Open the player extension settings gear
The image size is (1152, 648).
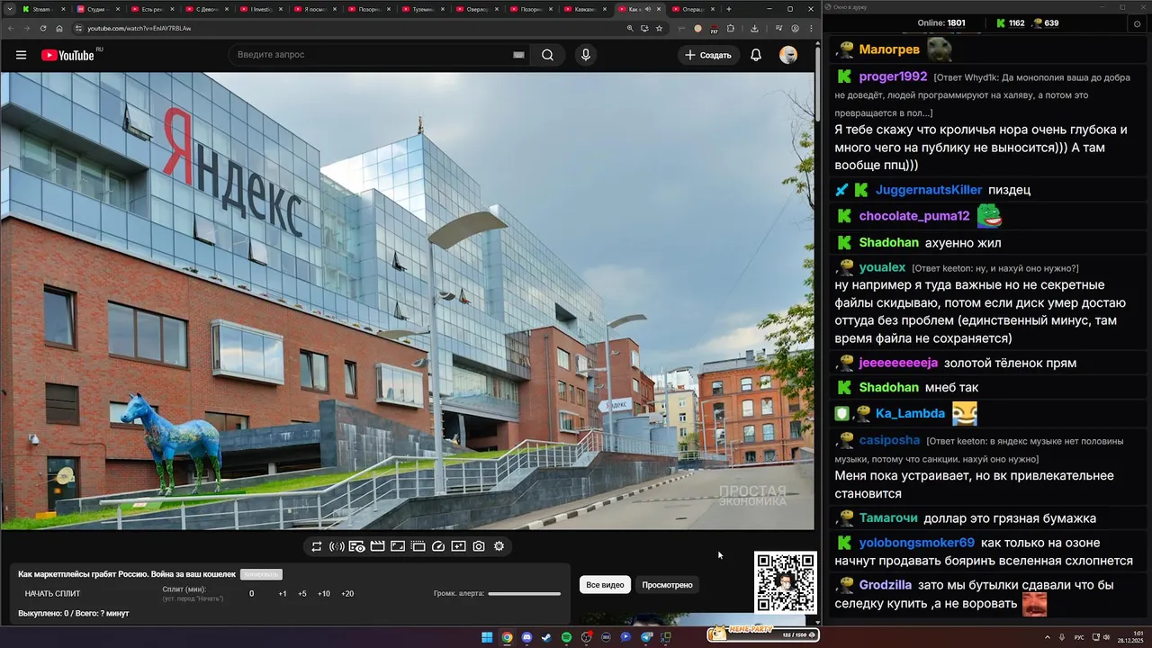pos(499,546)
